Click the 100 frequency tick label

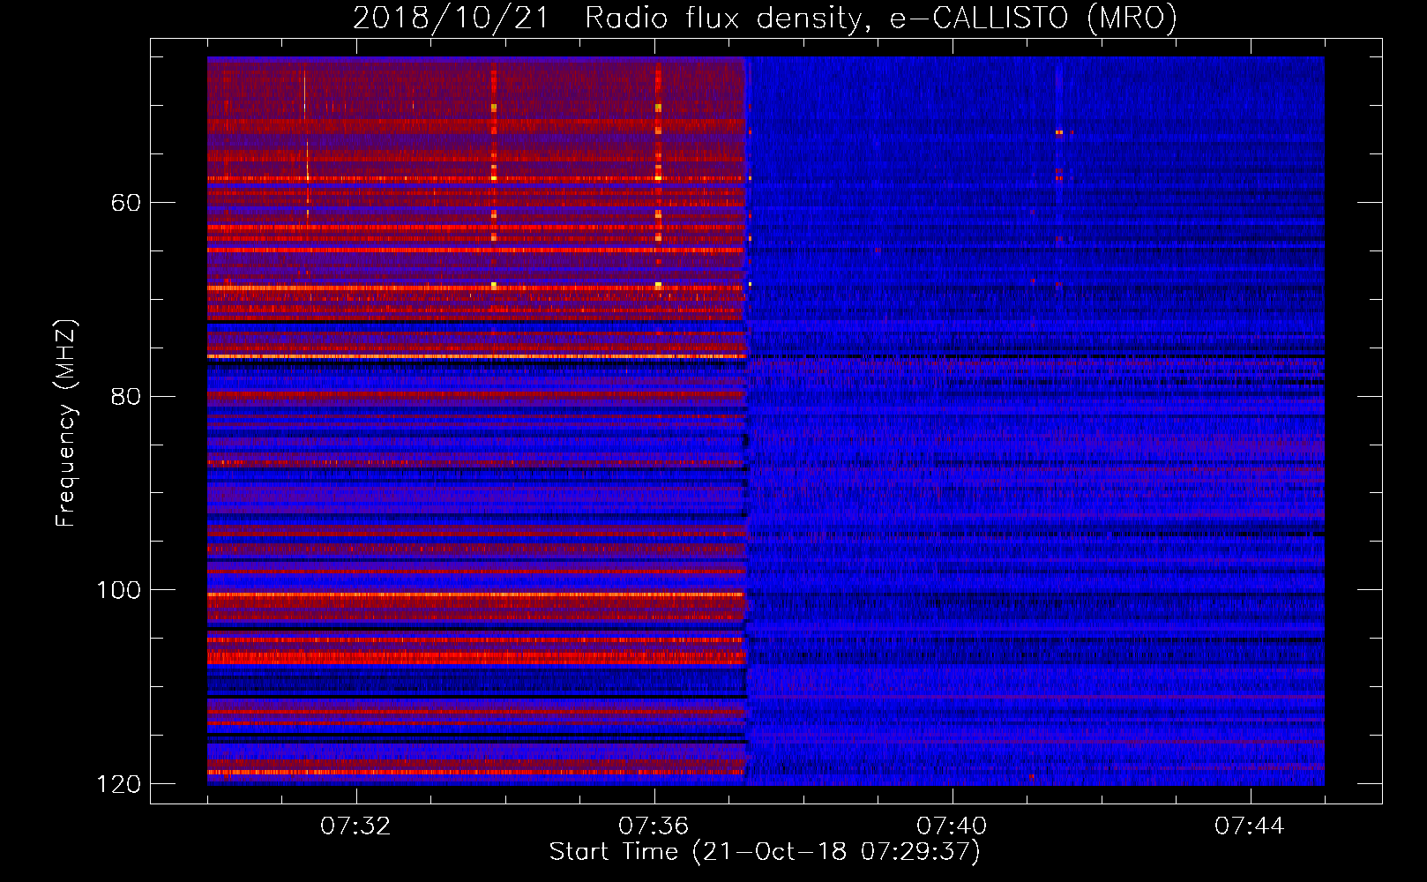tap(119, 589)
